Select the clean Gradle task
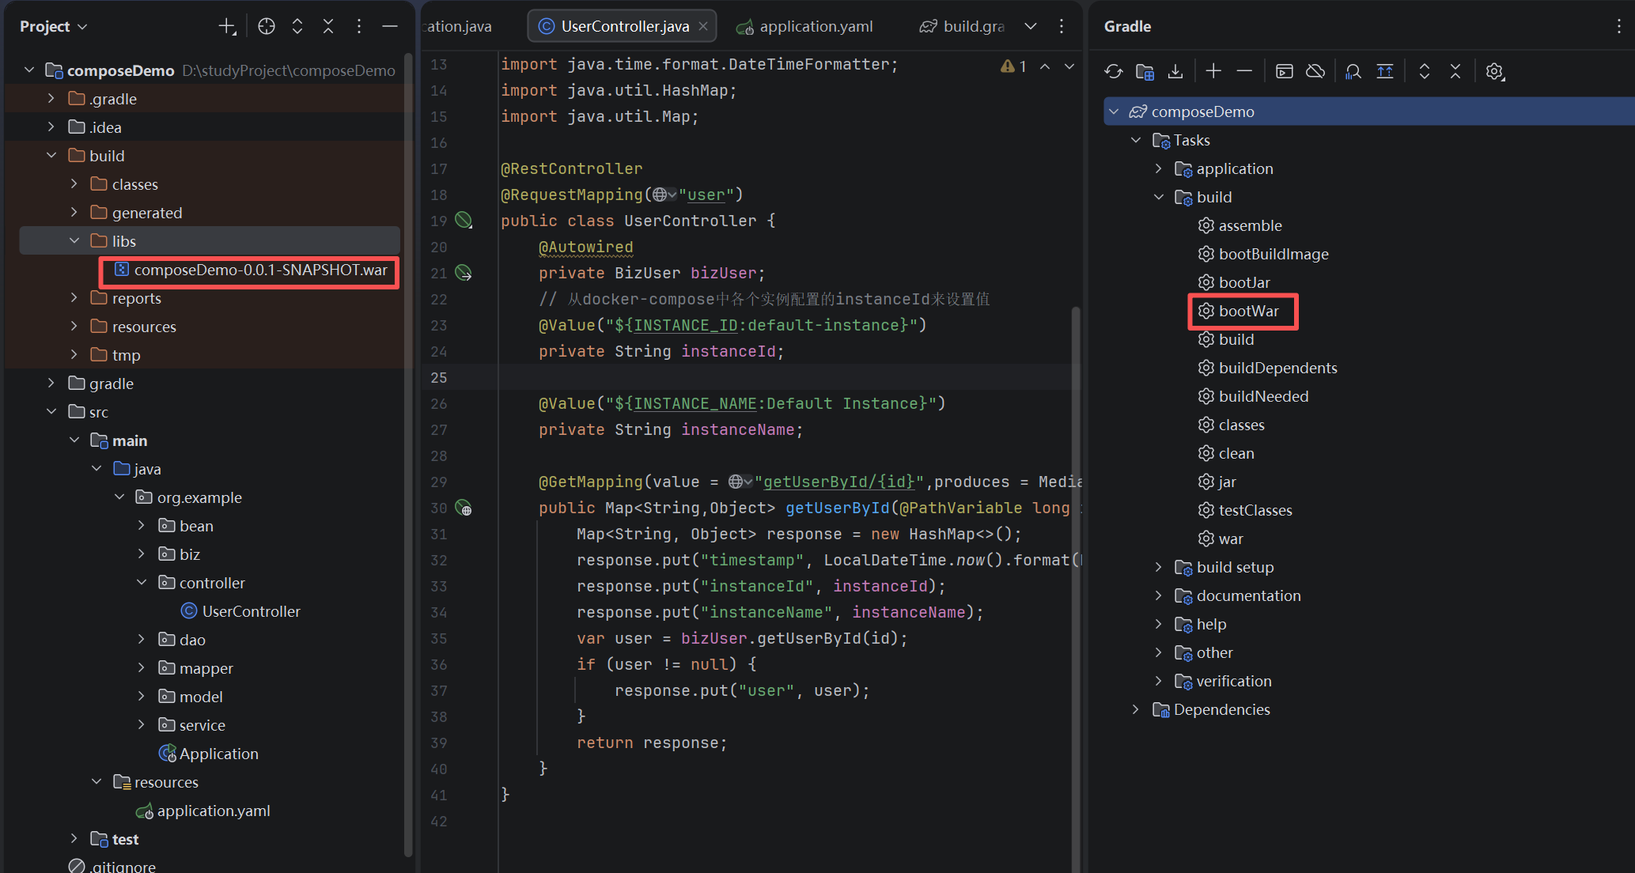Image resolution: width=1635 pixels, height=873 pixels. pyautogui.click(x=1236, y=453)
